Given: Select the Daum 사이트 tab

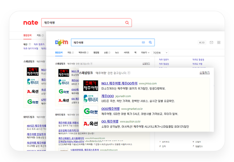Looking at the screenshot, I should click(127, 53).
